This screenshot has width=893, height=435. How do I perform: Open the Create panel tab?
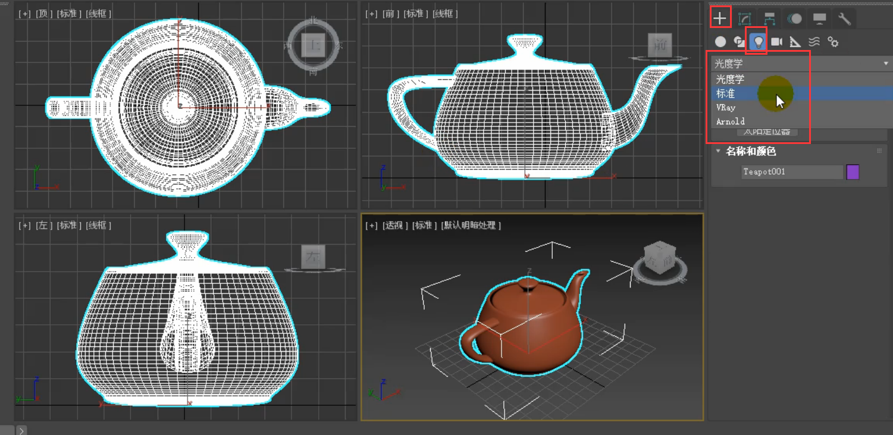coord(720,17)
